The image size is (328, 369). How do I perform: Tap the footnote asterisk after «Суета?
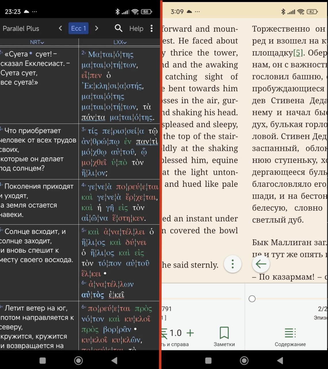coord(31,54)
